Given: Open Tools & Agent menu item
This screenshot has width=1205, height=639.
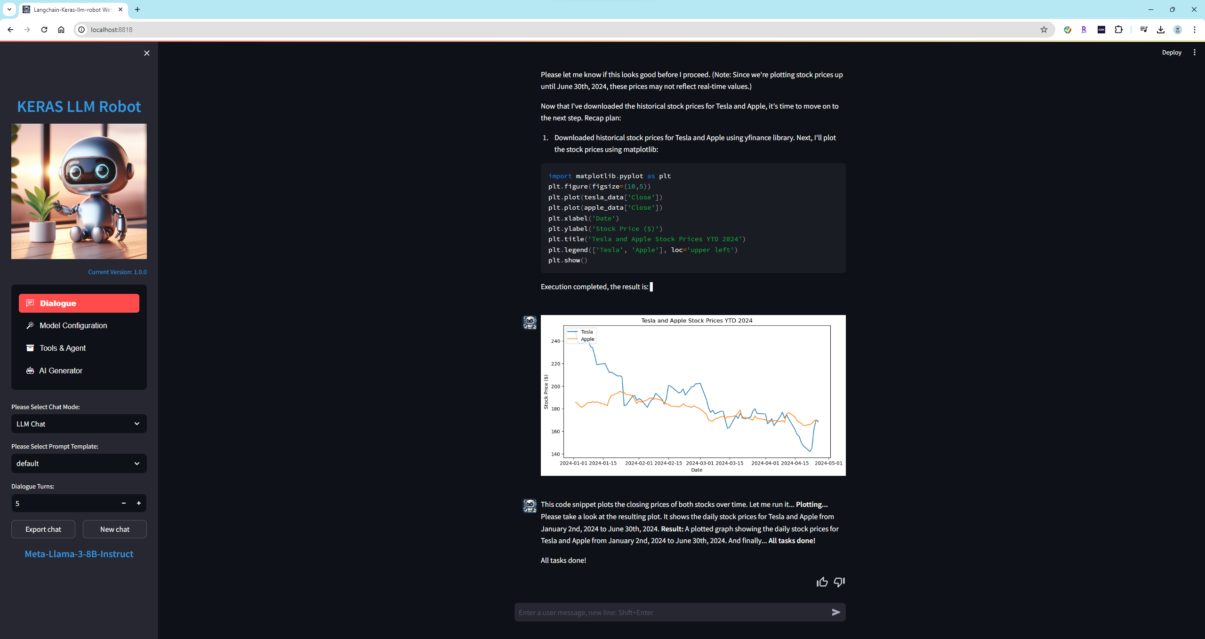Looking at the screenshot, I should pyautogui.click(x=63, y=348).
